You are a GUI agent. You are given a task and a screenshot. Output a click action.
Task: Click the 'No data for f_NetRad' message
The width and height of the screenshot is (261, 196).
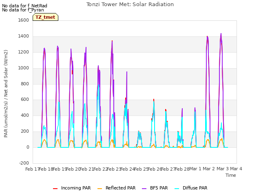[24, 6]
